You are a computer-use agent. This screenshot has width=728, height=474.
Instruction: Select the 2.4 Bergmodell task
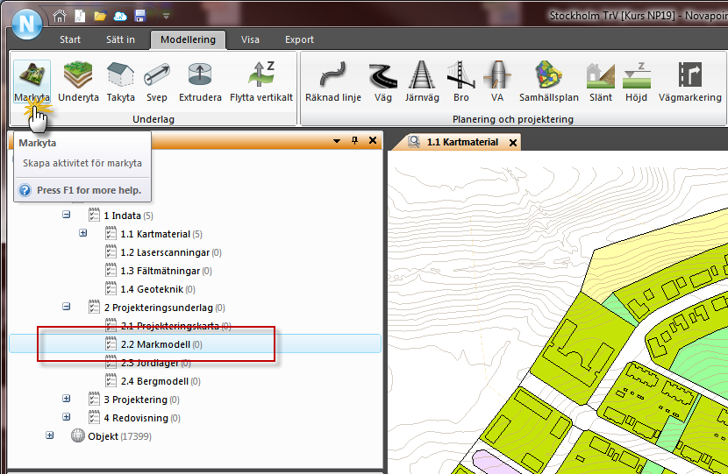161,381
